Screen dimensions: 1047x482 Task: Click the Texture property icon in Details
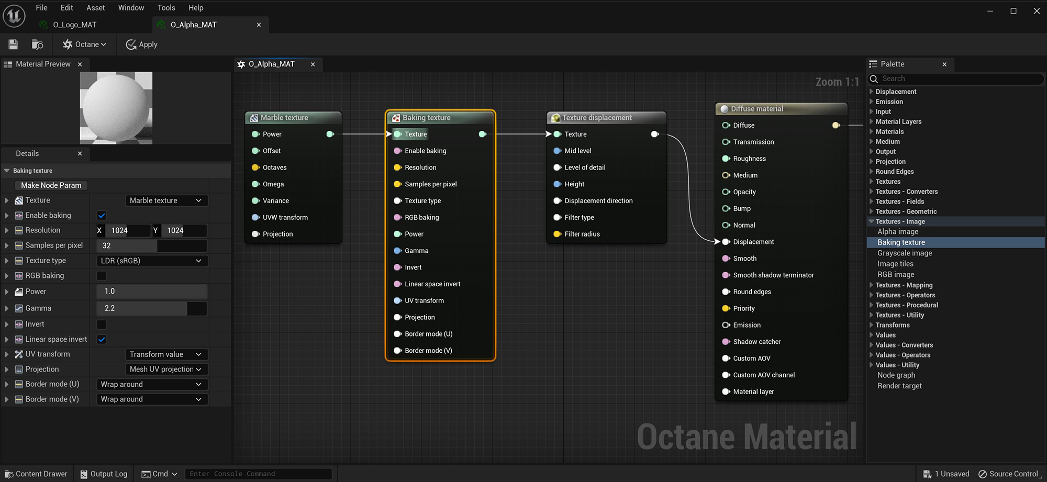[19, 200]
